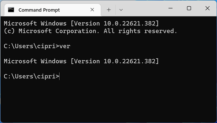Click 'C:\Users\cipri>' before the ver command
This screenshot has width=217, height=123.
pos(31,46)
